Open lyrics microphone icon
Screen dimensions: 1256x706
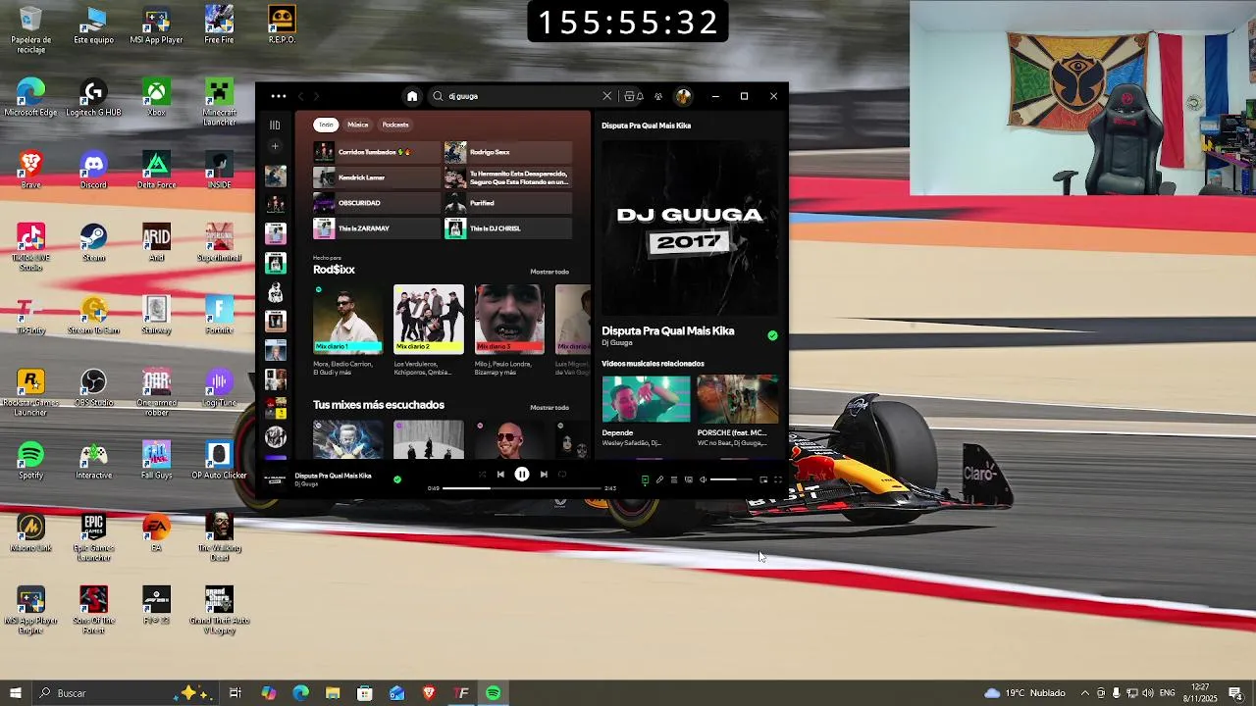(x=659, y=479)
